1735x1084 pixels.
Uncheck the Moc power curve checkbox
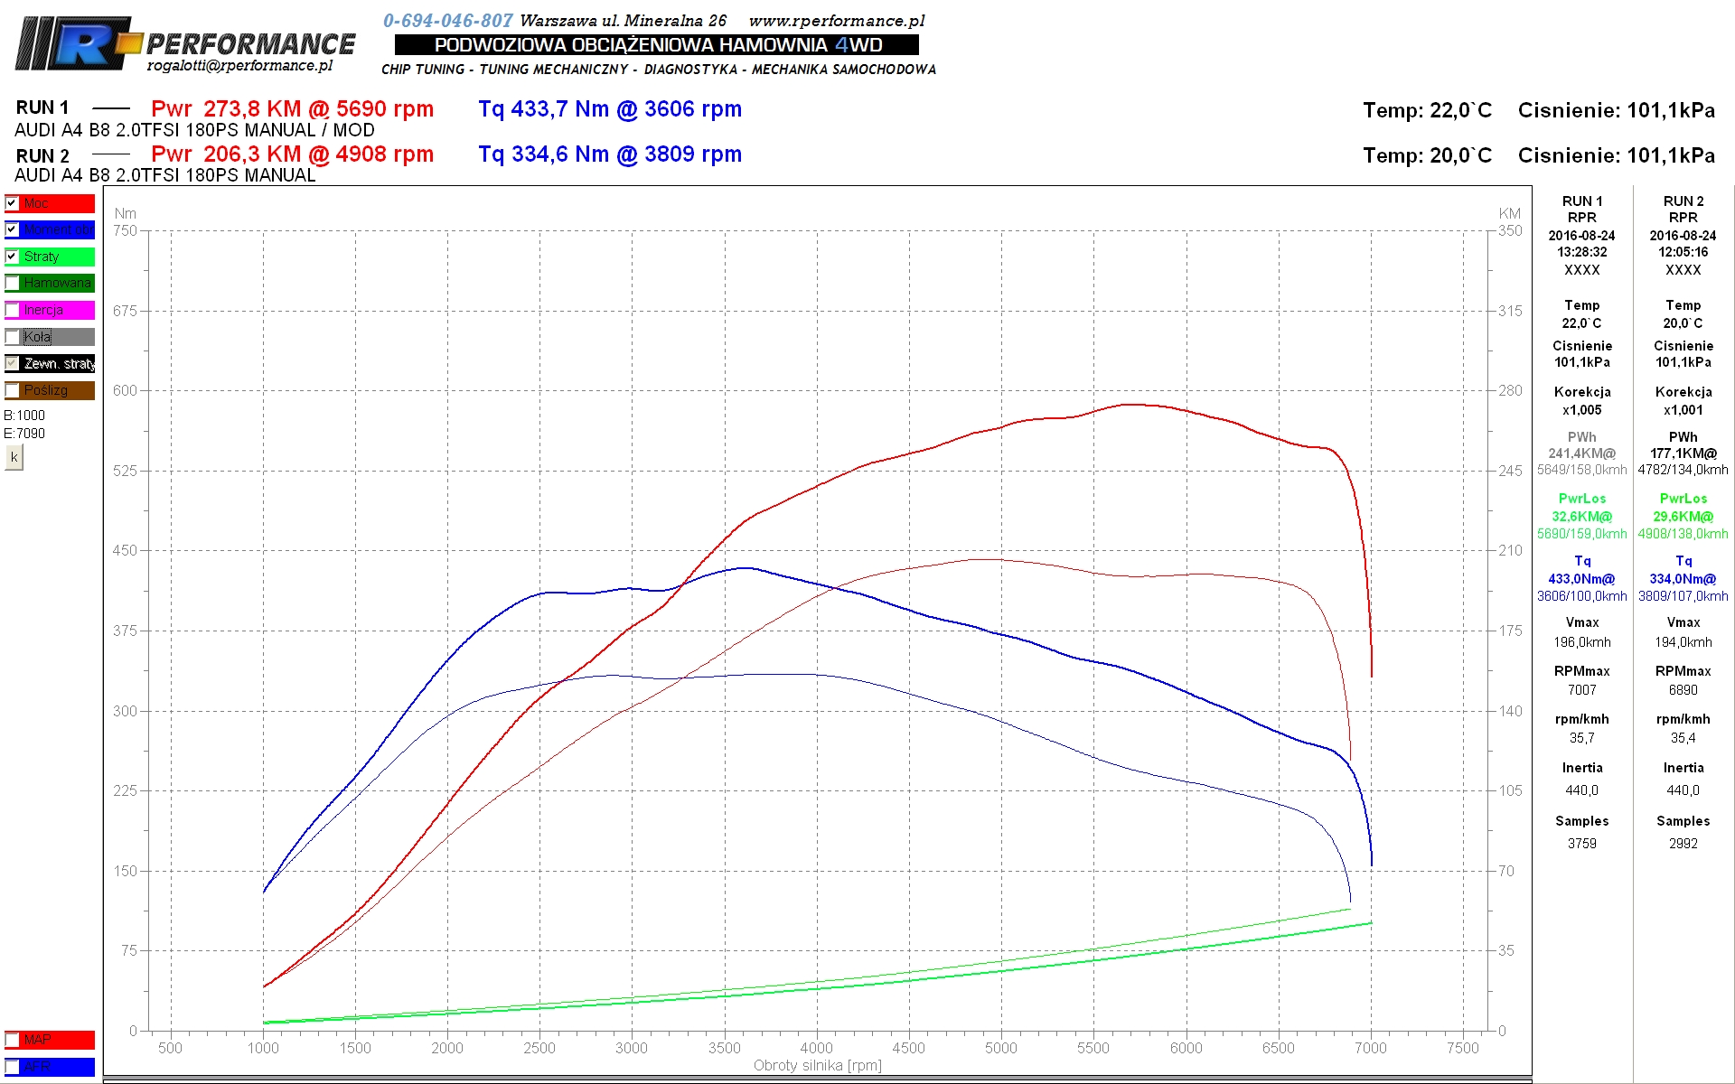click(x=12, y=203)
